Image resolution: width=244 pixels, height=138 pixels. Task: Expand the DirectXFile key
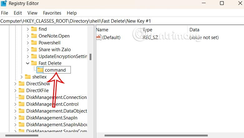(15, 90)
